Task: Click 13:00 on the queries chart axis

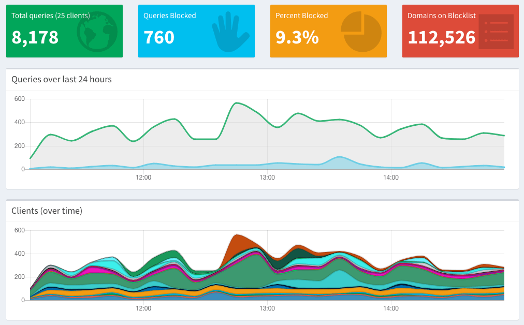Action: [x=267, y=178]
